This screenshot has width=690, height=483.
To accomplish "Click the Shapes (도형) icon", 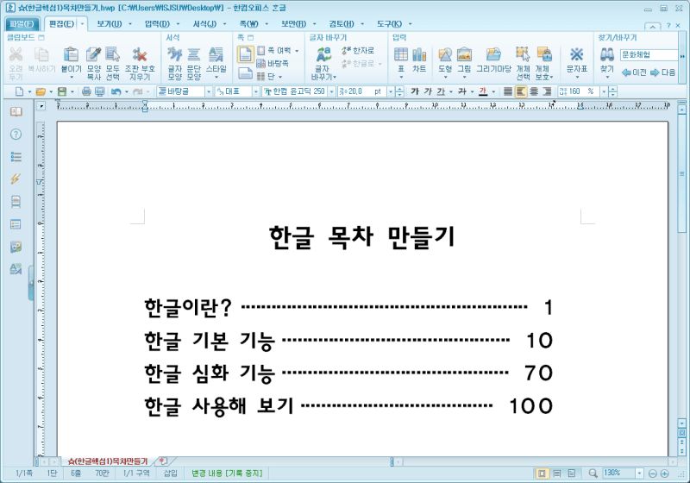I will coord(445,54).
